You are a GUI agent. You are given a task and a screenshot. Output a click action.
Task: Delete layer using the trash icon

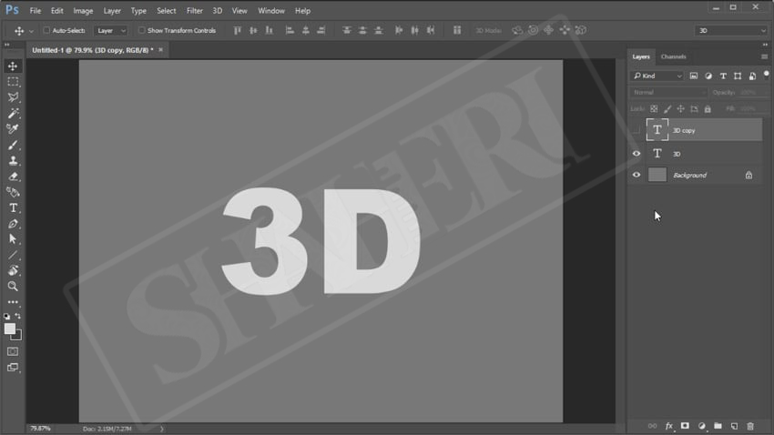(x=750, y=426)
